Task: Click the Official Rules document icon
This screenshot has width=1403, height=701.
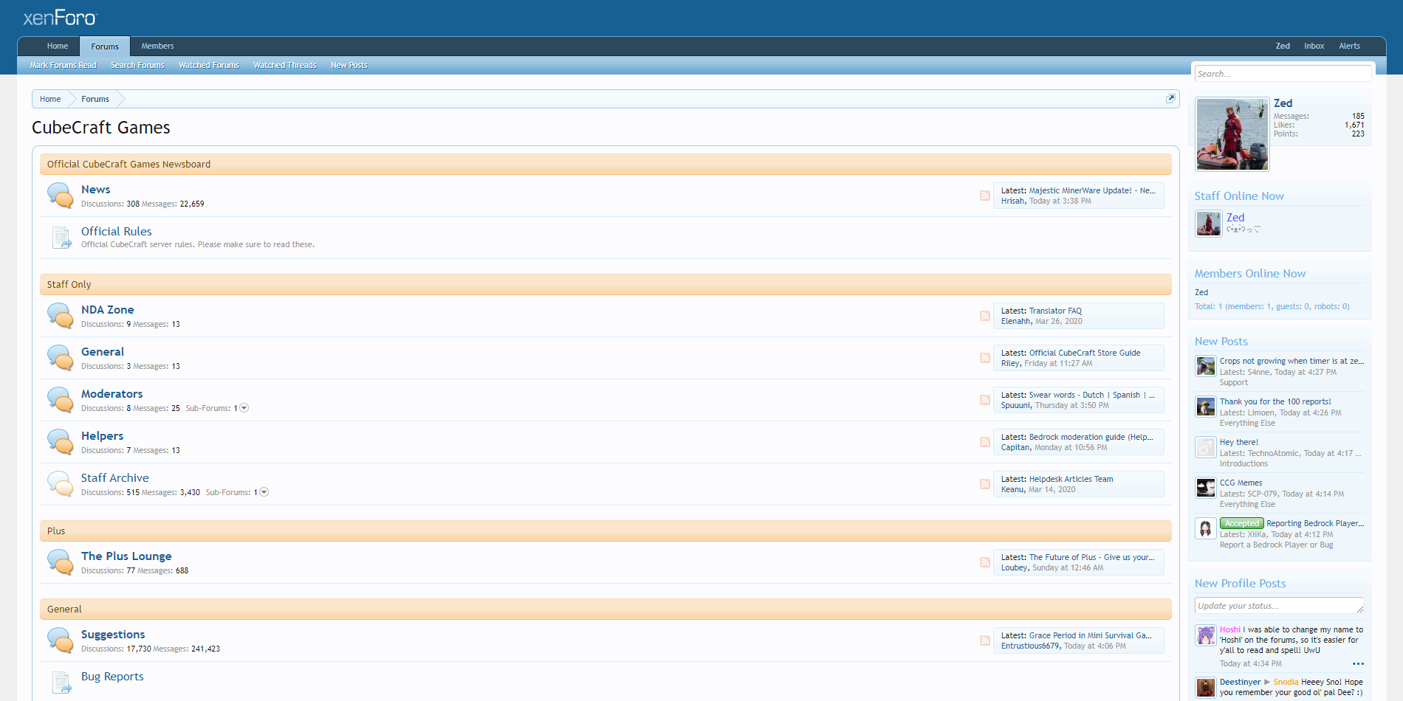Action: [61, 238]
